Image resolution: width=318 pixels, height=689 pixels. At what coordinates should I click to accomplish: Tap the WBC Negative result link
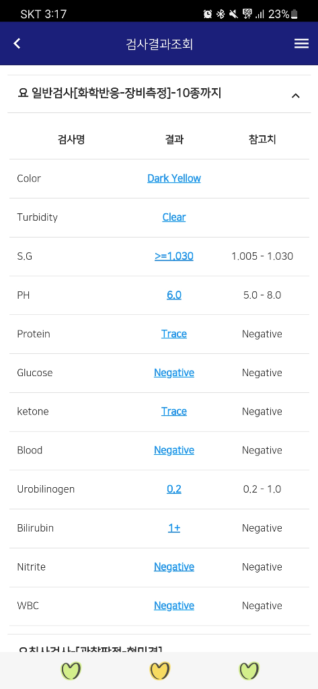(x=174, y=606)
